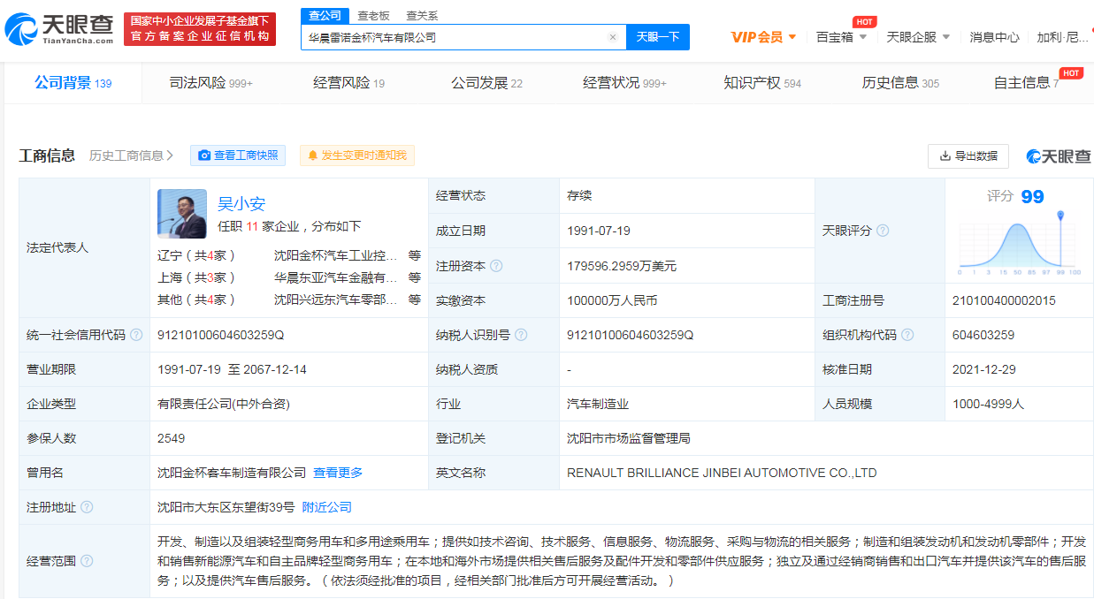
Task: Expand the 天眼企服 dropdown
Action: [x=918, y=37]
